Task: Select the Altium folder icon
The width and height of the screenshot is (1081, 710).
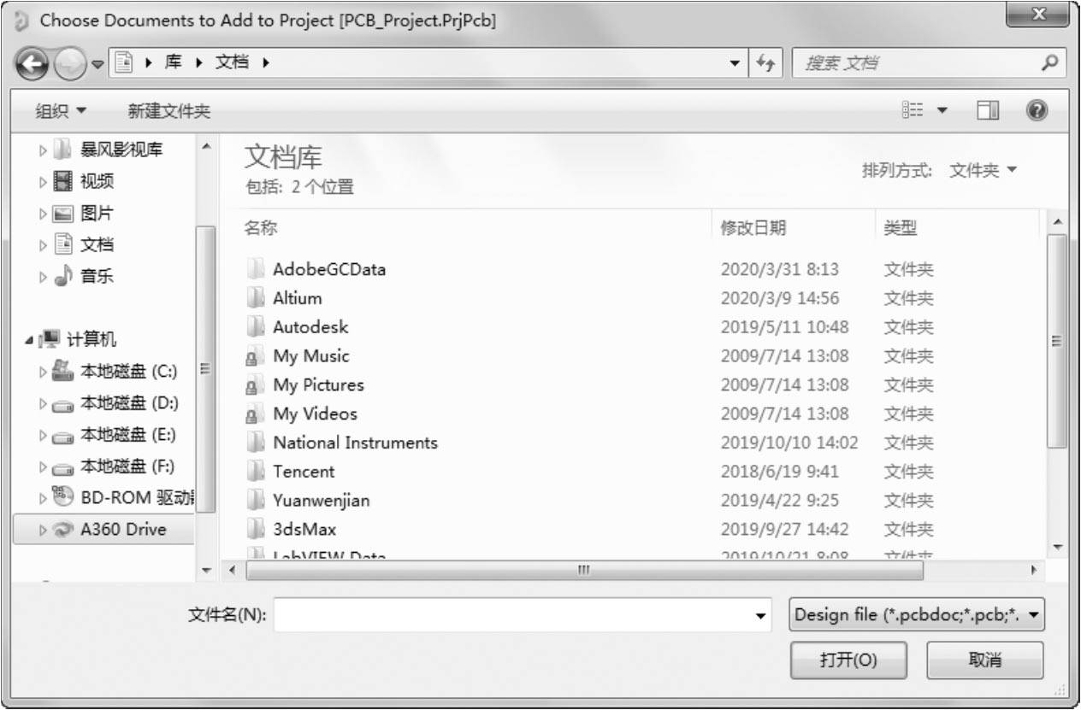Action: pos(256,298)
